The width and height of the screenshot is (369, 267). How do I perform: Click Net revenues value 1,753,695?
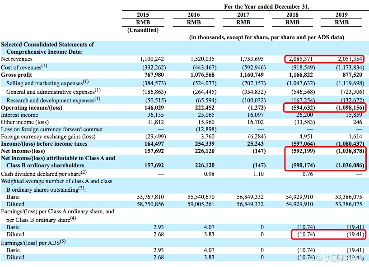252,59
